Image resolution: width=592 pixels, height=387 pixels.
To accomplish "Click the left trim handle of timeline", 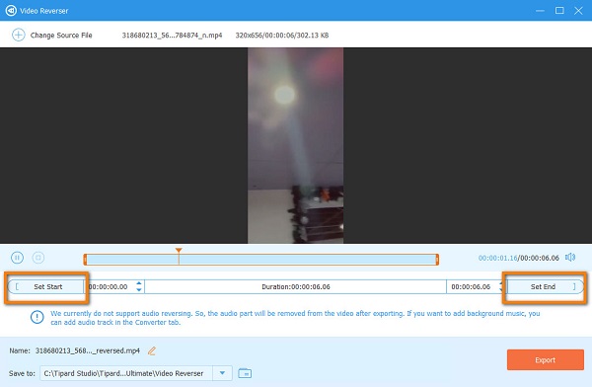I will click(x=85, y=260).
